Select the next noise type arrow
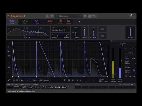142x106 pixels. 68,28
